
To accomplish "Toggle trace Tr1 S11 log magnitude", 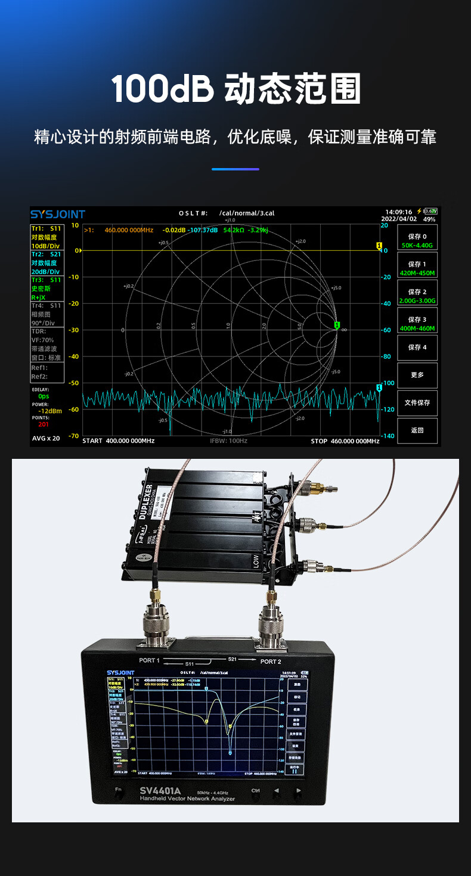I will (x=46, y=237).
